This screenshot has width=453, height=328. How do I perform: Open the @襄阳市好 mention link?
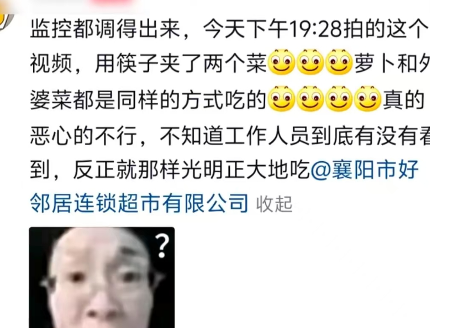365,170
